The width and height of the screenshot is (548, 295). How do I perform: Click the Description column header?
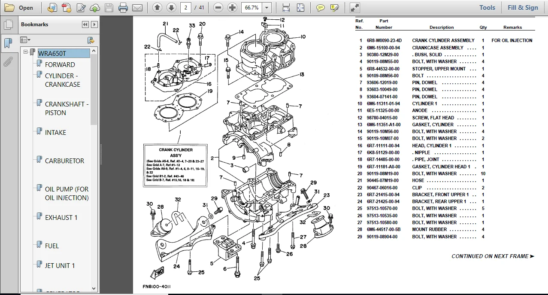[x=442, y=27]
